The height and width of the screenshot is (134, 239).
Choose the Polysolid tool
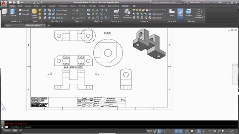(x=24, y=10)
